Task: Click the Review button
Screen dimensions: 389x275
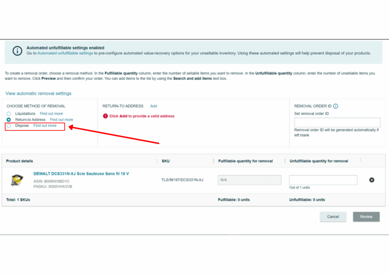Action: click(x=366, y=217)
